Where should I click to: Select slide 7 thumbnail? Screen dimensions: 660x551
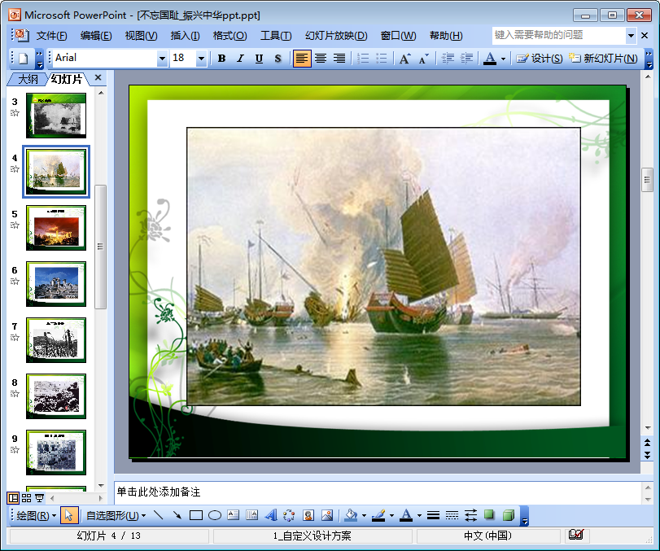tap(56, 340)
